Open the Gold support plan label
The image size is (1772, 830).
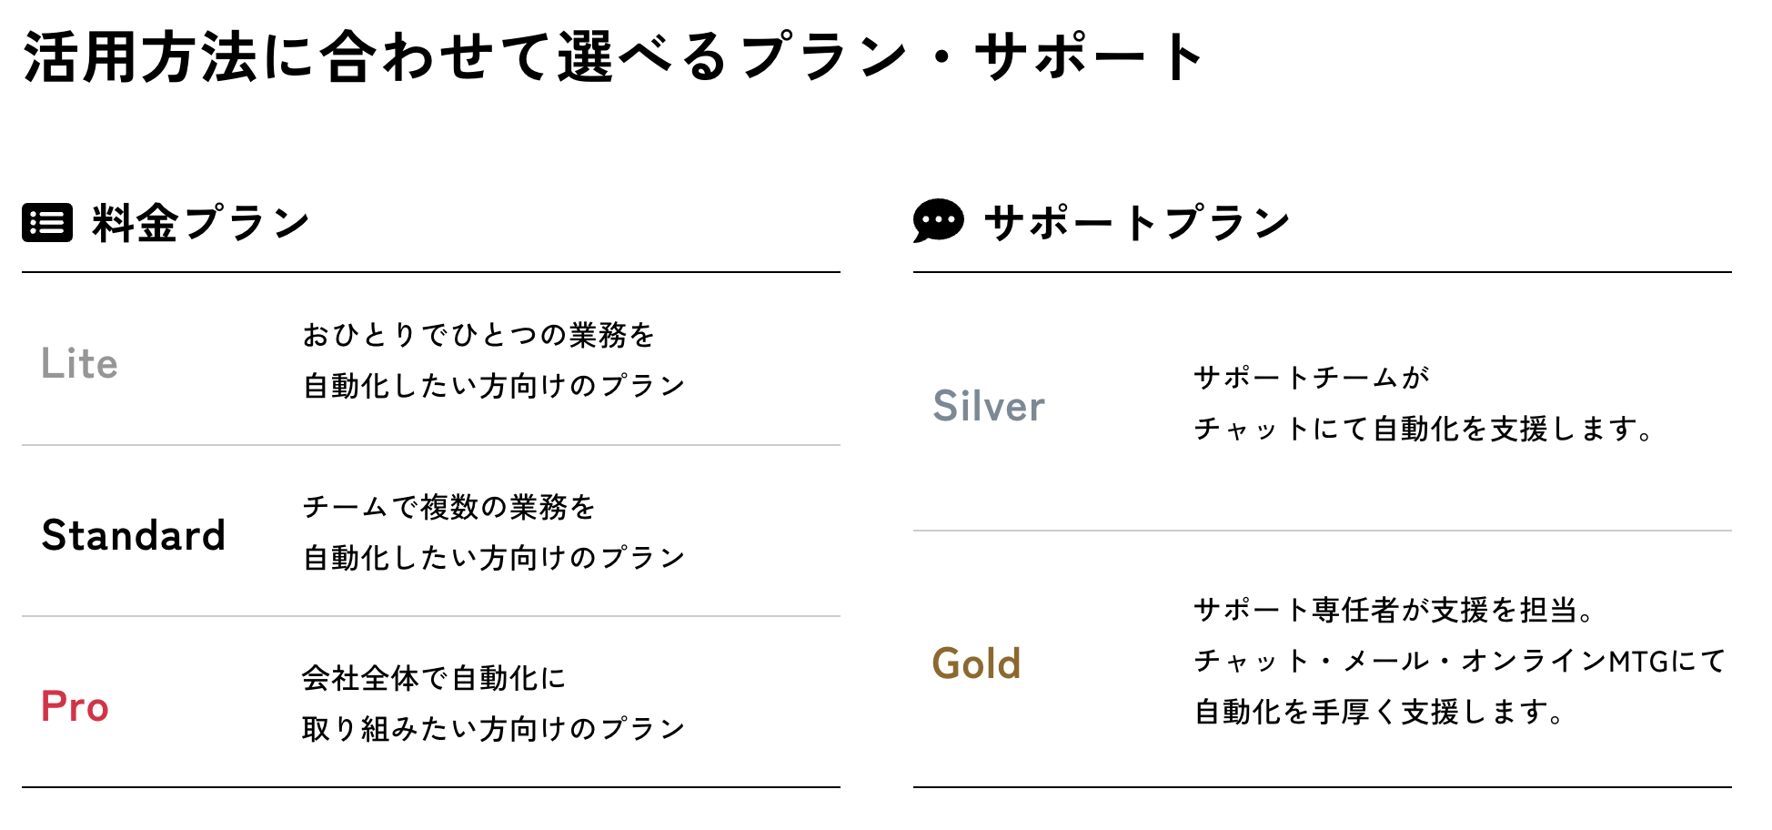pos(976,663)
